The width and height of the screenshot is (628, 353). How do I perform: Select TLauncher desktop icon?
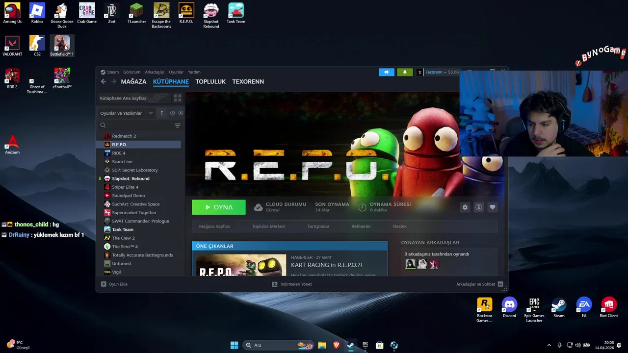pos(136,13)
